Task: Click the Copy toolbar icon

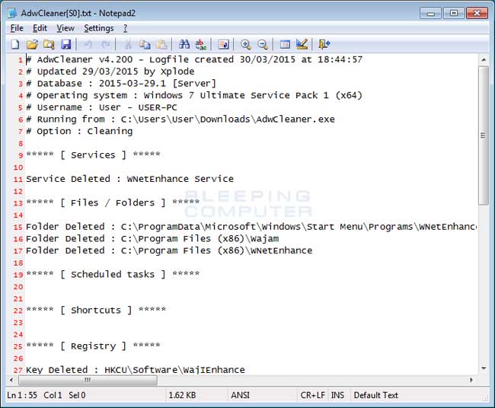Action: [x=144, y=45]
